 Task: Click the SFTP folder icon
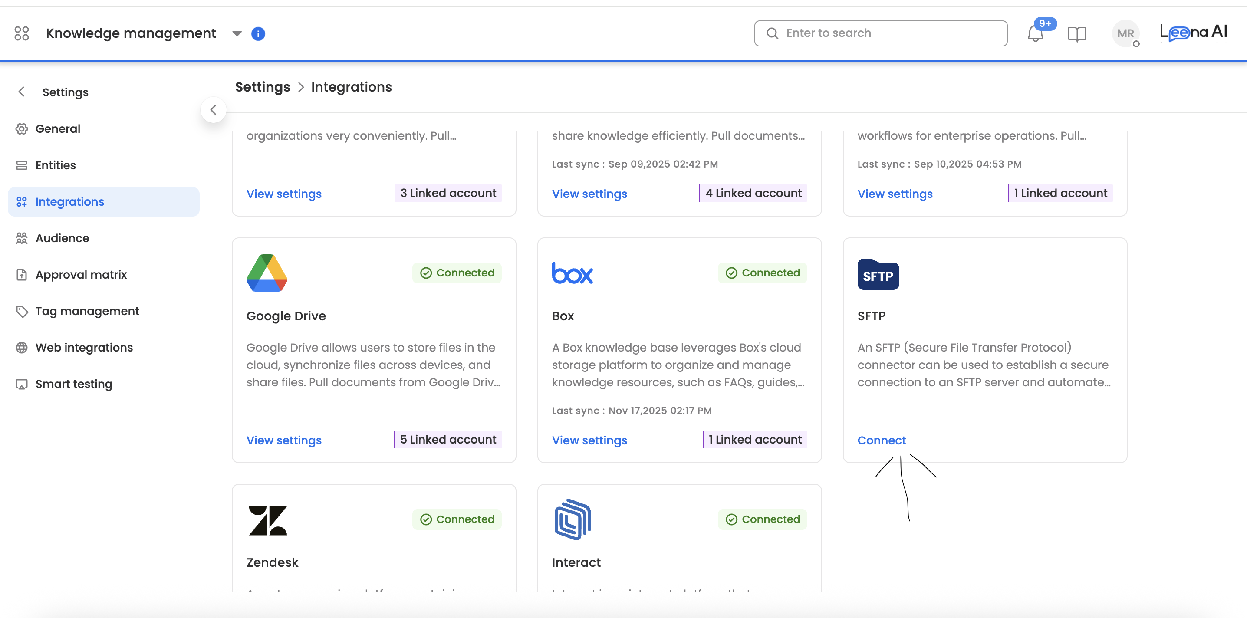[878, 274]
